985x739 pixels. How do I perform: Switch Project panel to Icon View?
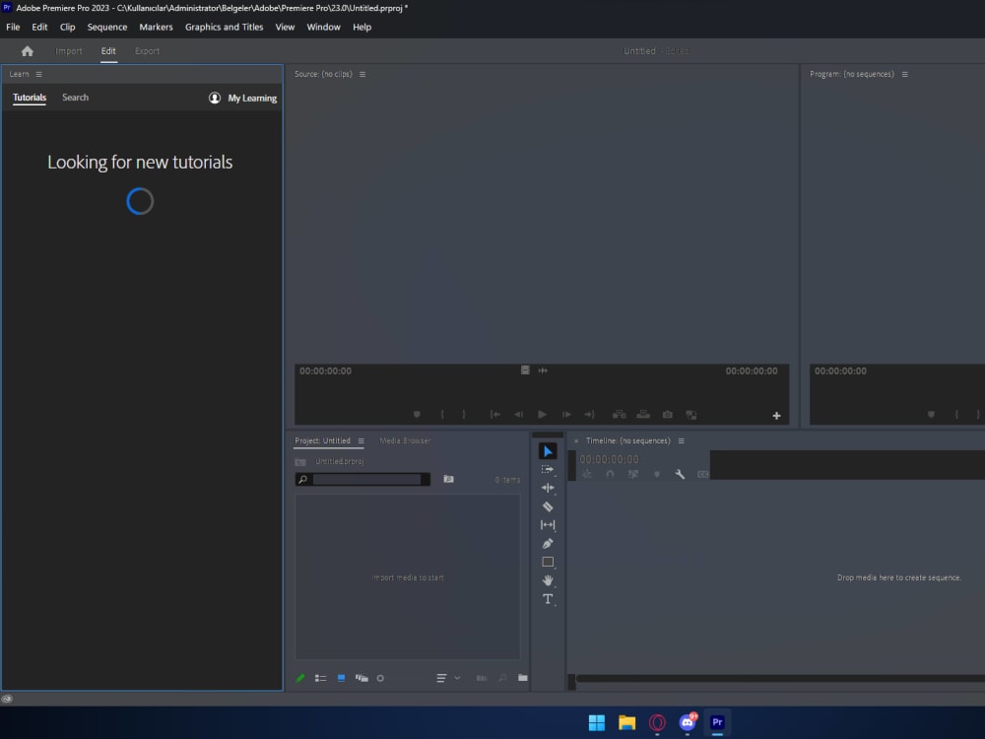(341, 678)
